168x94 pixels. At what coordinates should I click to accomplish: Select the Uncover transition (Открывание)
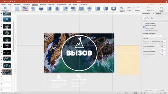point(97,9)
